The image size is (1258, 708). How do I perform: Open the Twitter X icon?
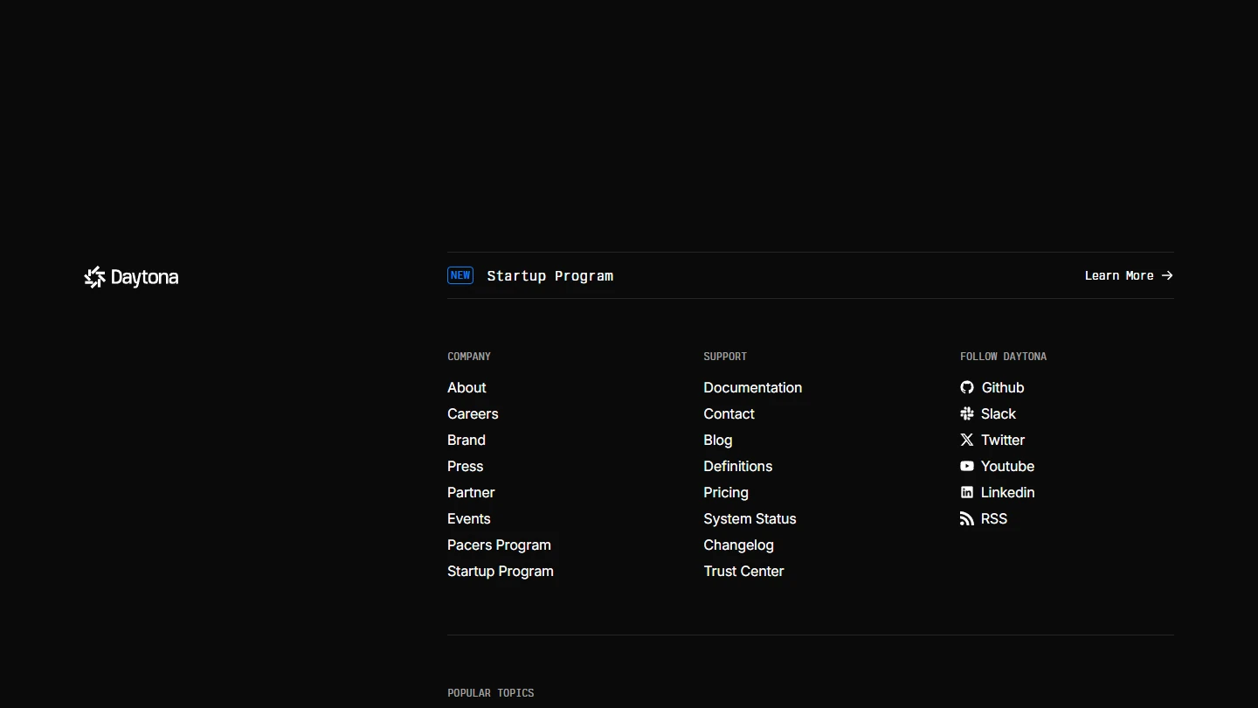click(967, 440)
